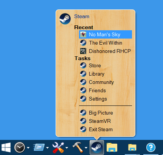Screen dimensions: 163x155
Task: Click the clock icon on the taskbar
Action: (20, 147)
